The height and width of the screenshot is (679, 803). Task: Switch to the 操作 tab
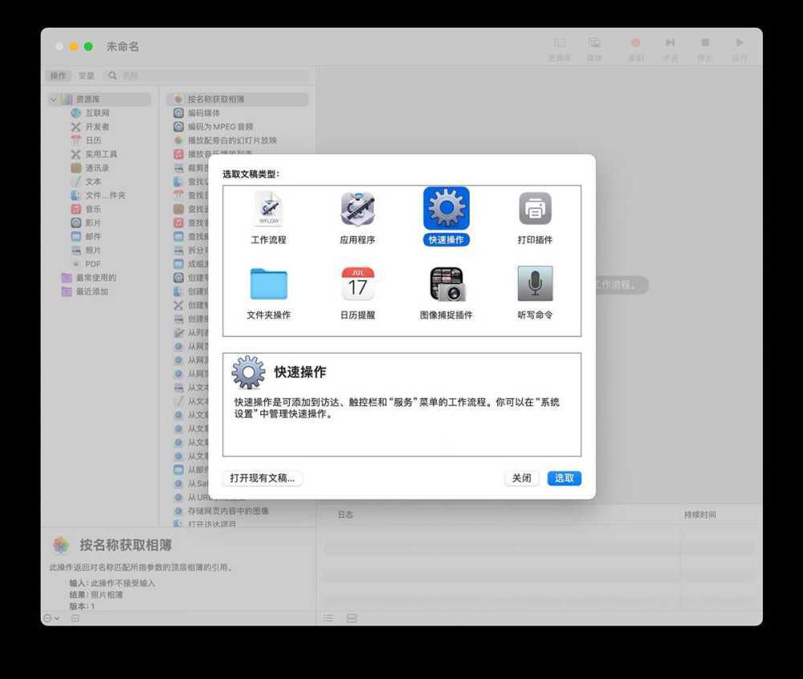coord(58,75)
